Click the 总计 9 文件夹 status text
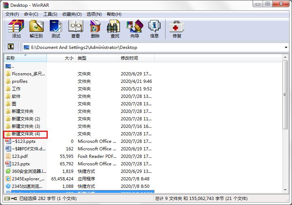The width and height of the screenshot is (292, 205). click(x=201, y=199)
